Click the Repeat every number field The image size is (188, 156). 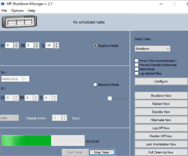pyautogui.click(x=57, y=118)
